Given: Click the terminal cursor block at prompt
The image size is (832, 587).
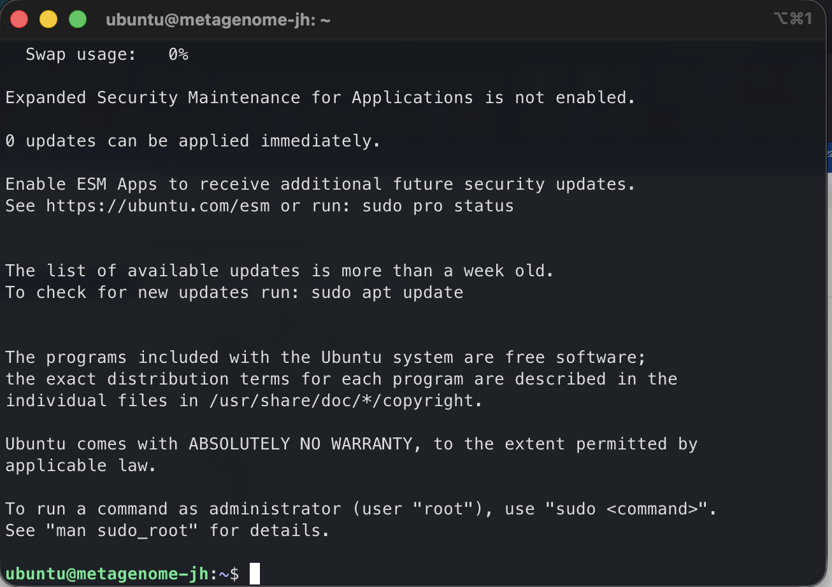Looking at the screenshot, I should [x=255, y=574].
